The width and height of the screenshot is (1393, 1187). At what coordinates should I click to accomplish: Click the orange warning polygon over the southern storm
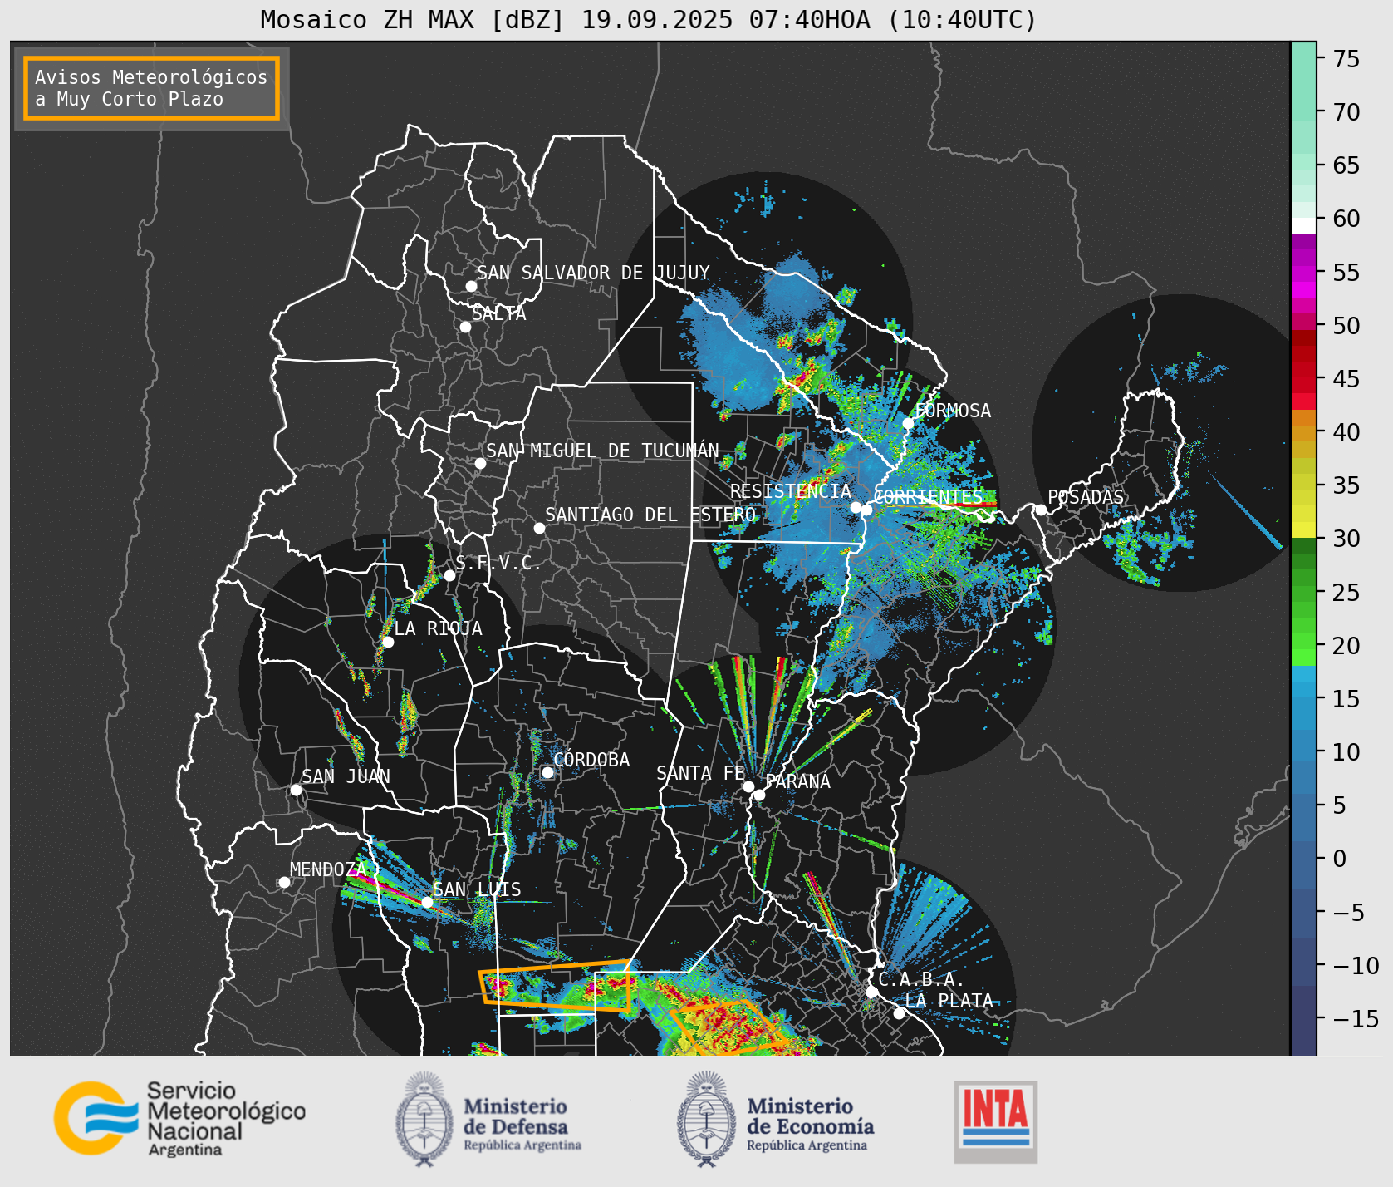tap(732, 1027)
